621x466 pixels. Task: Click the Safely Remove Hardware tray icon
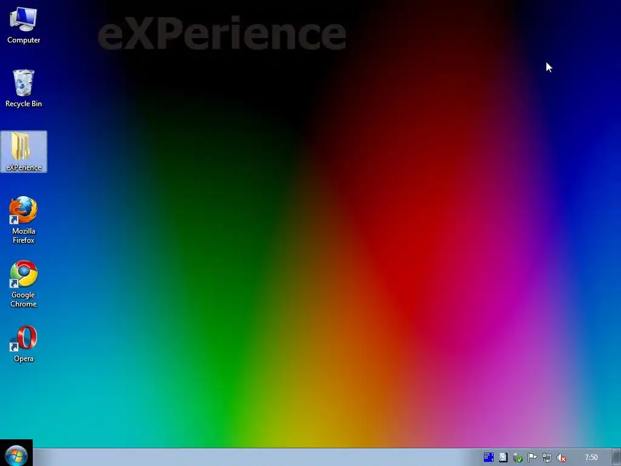point(517,458)
